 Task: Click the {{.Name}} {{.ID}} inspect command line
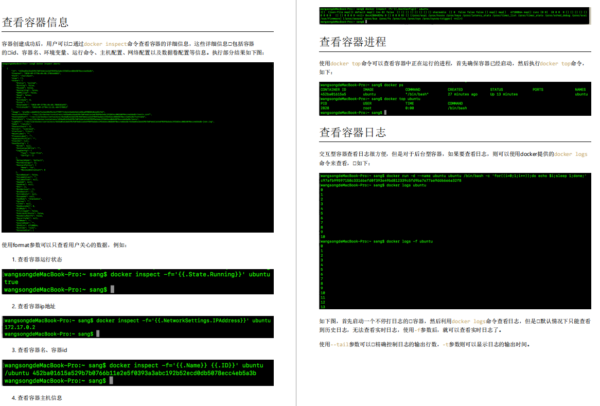134,365
